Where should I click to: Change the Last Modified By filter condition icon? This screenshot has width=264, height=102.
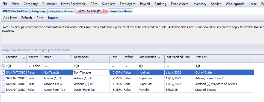click(x=141, y=66)
